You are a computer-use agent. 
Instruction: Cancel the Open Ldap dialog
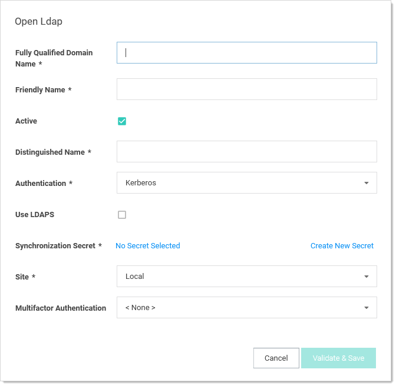[276, 358]
